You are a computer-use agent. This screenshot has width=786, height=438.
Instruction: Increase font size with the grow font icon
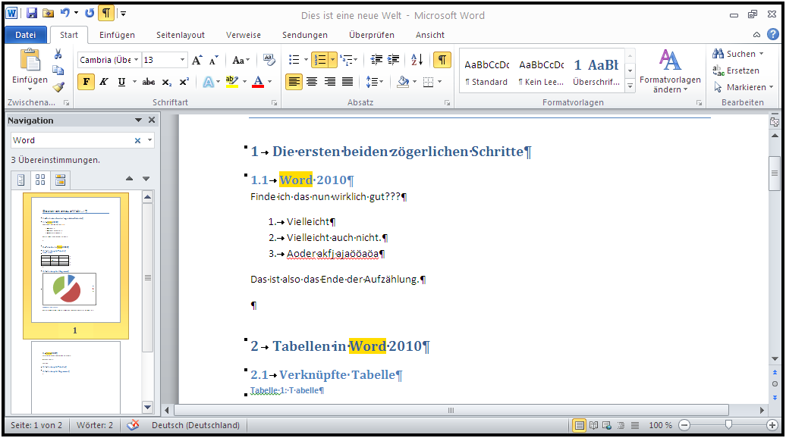point(197,60)
